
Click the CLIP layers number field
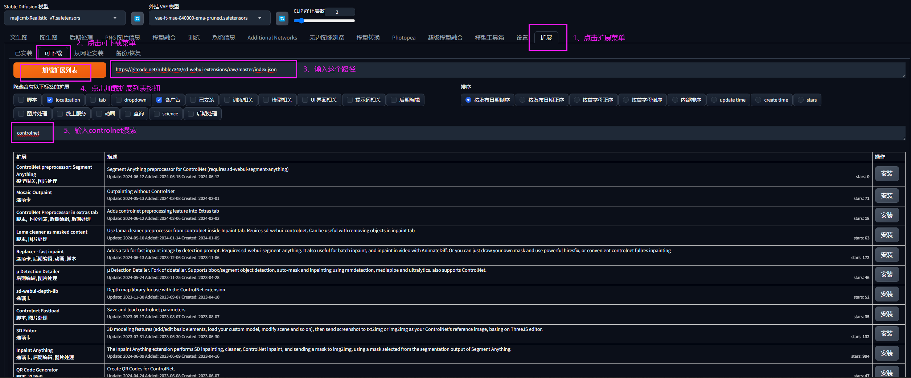pos(340,12)
